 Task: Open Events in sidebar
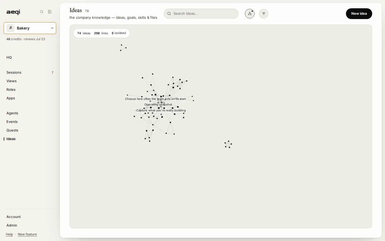12,122
